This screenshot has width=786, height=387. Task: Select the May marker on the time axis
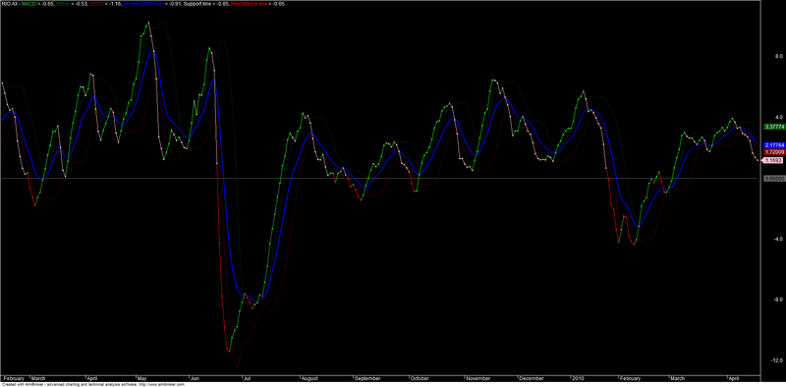point(141,378)
